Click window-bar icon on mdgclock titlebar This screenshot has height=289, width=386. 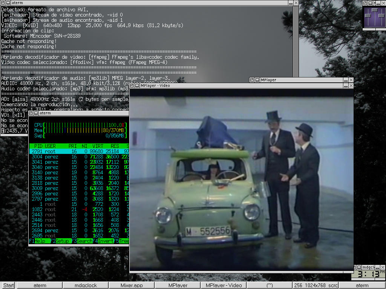pyautogui.click(x=359, y=267)
